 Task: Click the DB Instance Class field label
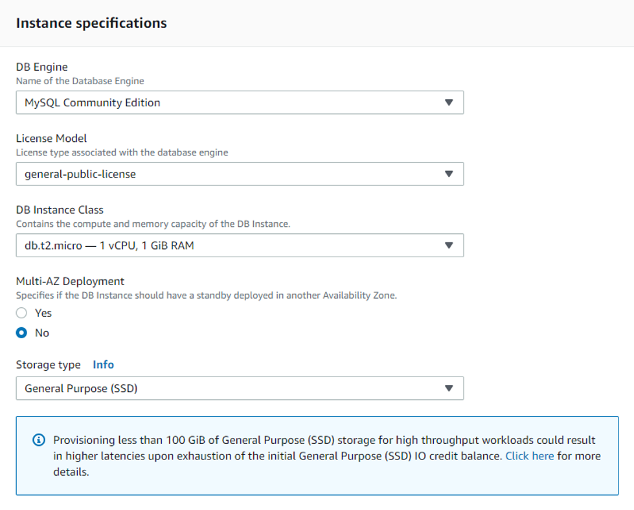[60, 210]
